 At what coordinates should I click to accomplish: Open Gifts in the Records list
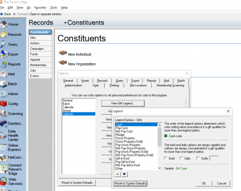coord(40,38)
